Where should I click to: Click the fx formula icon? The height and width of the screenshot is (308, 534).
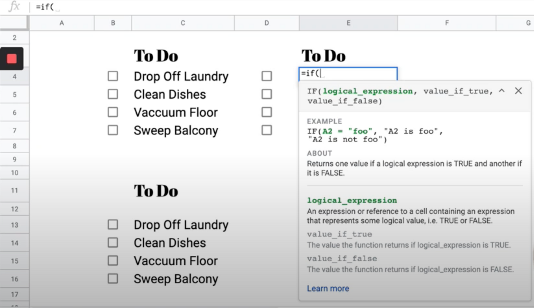(x=14, y=6)
